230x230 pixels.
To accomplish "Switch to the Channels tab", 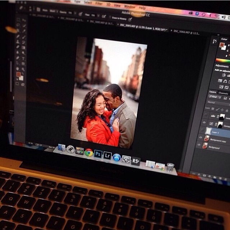I will point(223,93).
